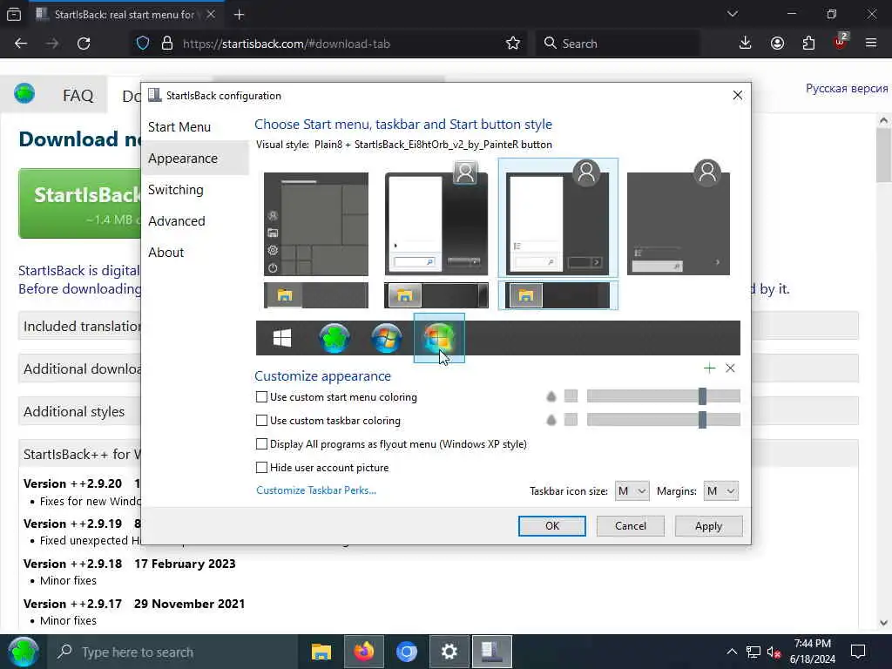Open the Firefox application menu
Viewport: 892px width, 669px height.
click(x=871, y=44)
